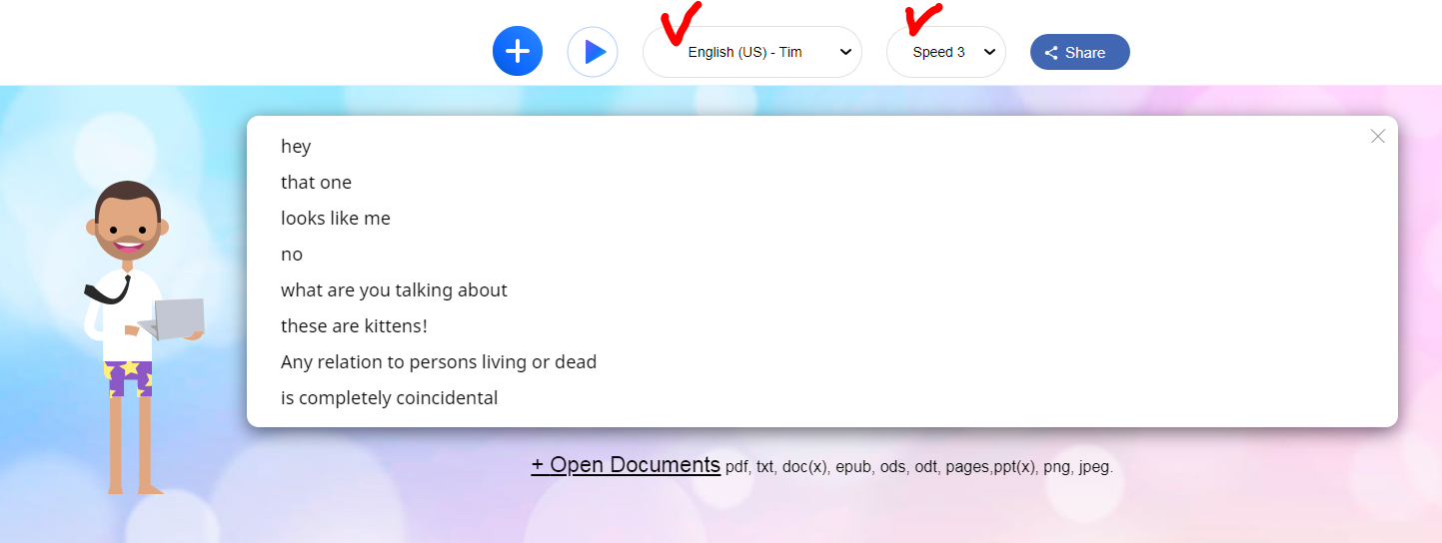Click the line reading "hey"
The height and width of the screenshot is (543, 1442).
(x=296, y=147)
